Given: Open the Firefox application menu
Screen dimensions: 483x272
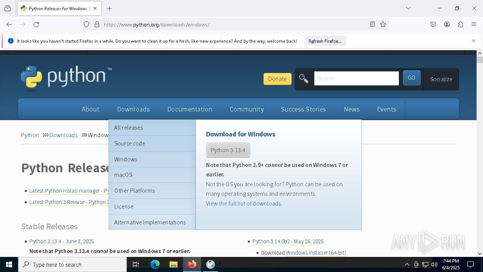Looking at the screenshot, I should (x=474, y=25).
